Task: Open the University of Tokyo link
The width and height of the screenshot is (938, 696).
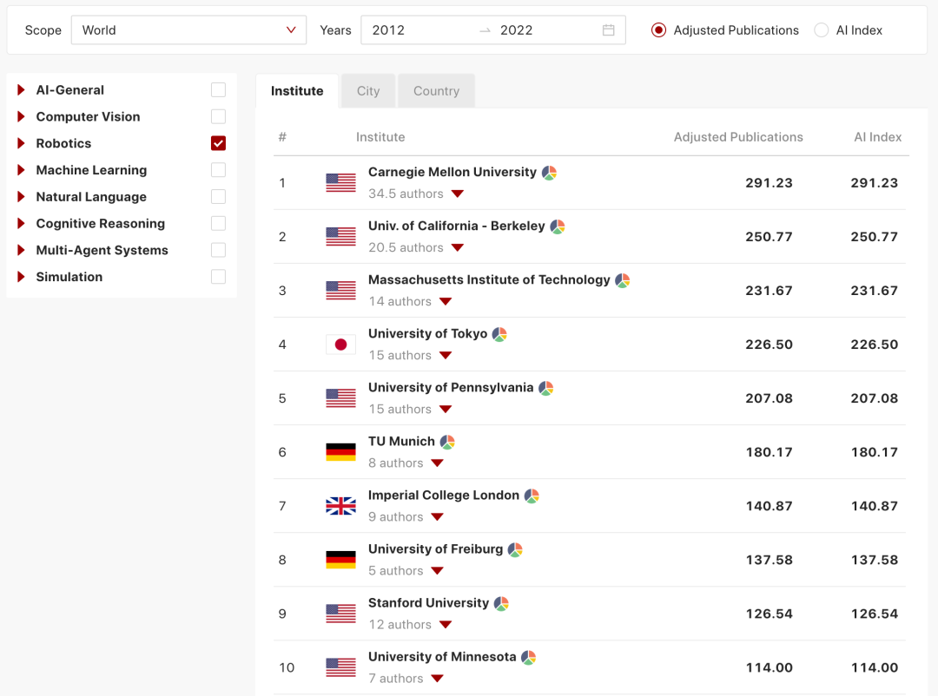Action: pyautogui.click(x=427, y=333)
